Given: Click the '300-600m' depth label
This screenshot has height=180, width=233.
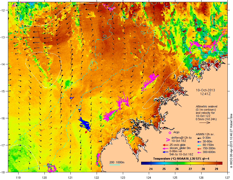Looking at the screenshot, I should 209,152.
